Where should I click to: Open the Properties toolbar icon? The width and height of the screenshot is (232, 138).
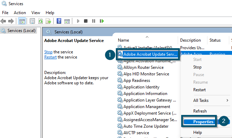coord(32,21)
